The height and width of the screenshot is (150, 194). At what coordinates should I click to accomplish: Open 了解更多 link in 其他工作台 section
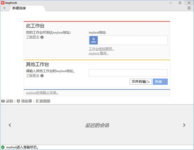33,76
